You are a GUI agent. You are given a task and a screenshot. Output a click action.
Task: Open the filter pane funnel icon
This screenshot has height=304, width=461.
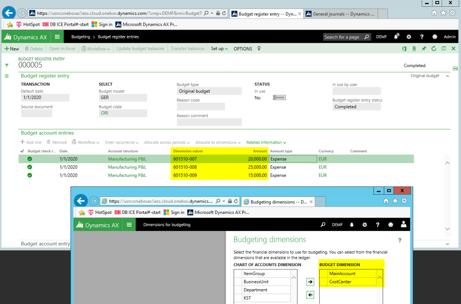(x=6, y=65)
